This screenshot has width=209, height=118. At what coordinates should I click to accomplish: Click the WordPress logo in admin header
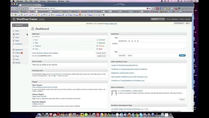[14, 19]
